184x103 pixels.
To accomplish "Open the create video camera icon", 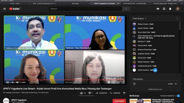I will [x=158, y=9].
